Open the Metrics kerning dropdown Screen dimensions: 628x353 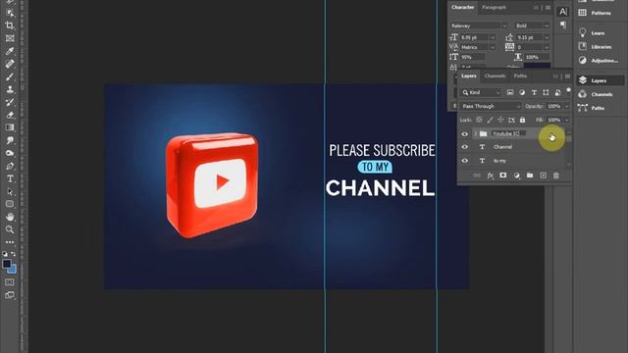tap(493, 47)
